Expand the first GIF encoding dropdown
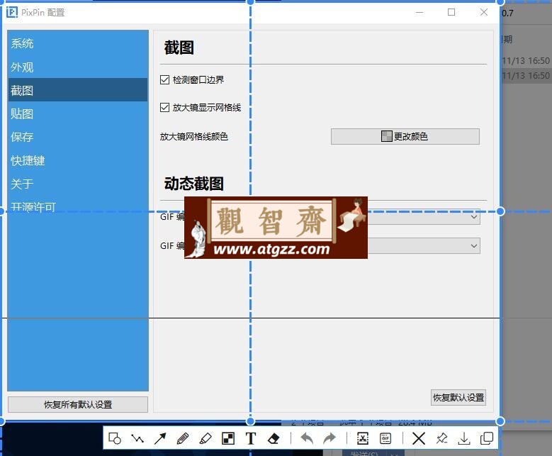 pyautogui.click(x=474, y=217)
